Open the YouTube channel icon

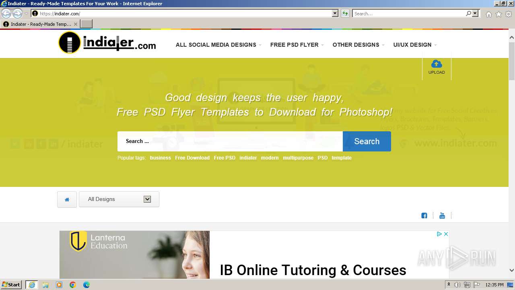pyautogui.click(x=442, y=215)
